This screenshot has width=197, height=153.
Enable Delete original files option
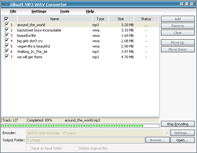click(77, 148)
